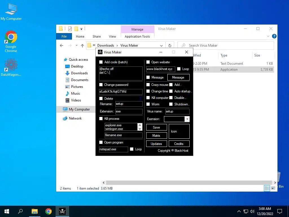Click the Explorer forward arrow

(x=70, y=45)
